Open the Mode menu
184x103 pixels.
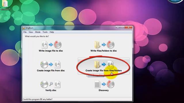pos(38,32)
